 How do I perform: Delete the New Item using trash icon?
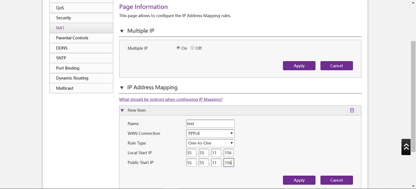click(352, 110)
